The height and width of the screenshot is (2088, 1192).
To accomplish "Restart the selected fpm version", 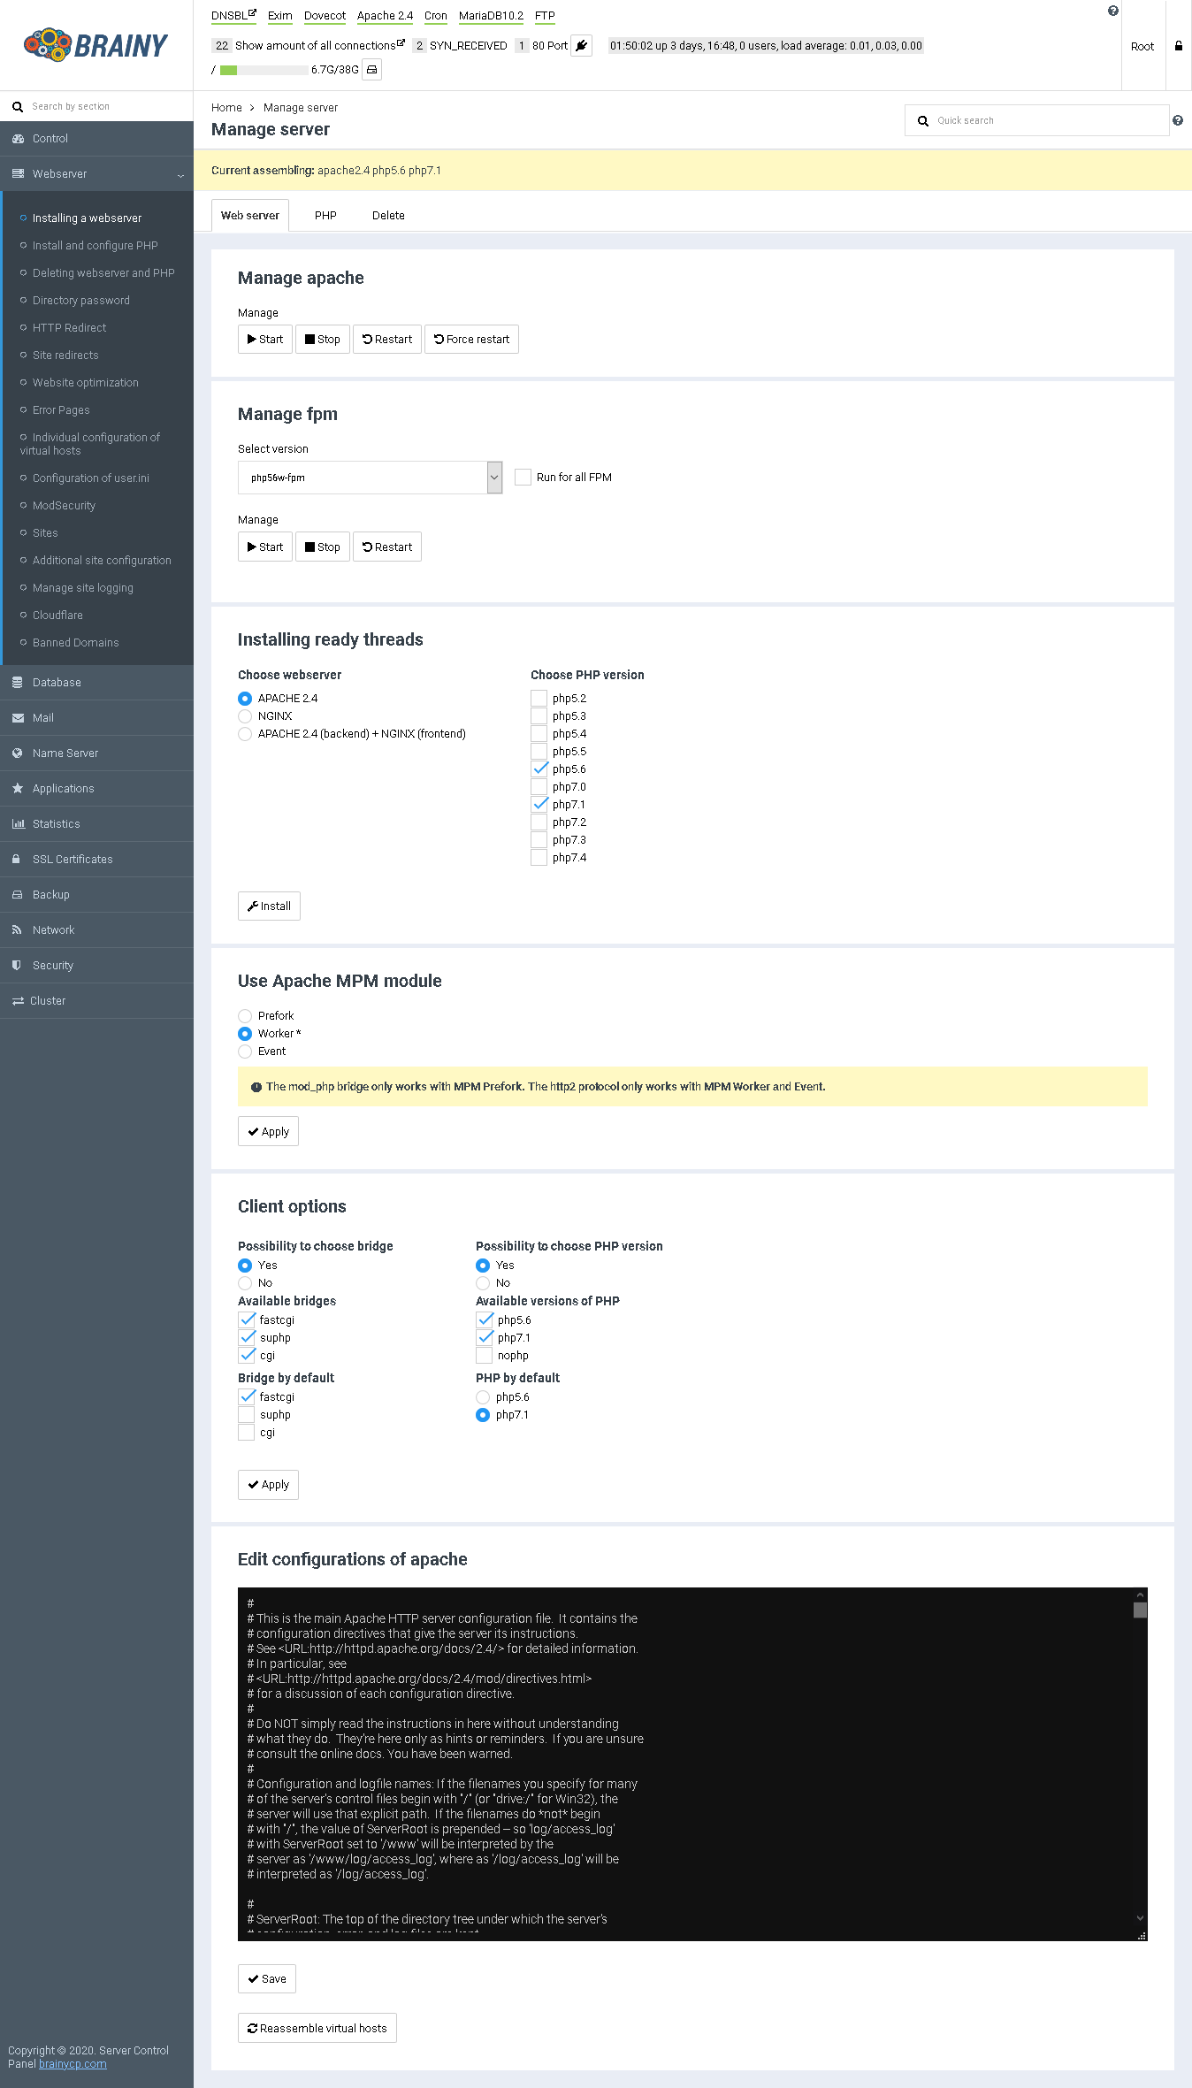I will coord(387,547).
